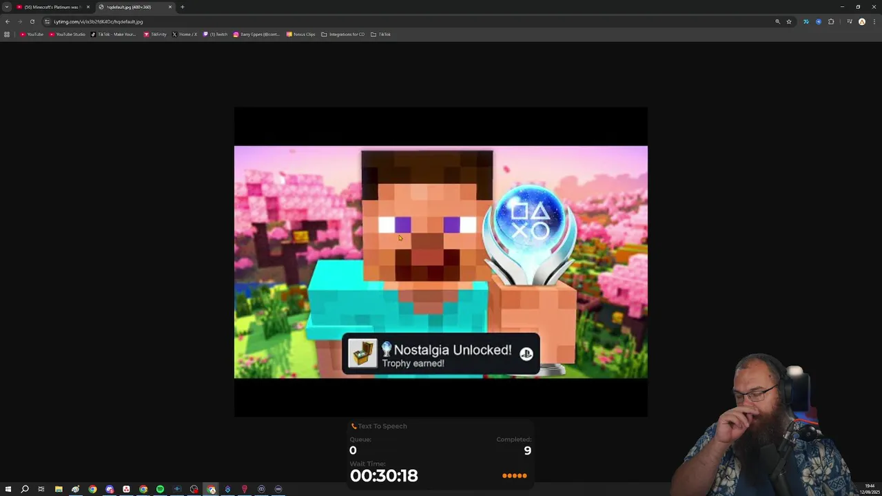Image resolution: width=882 pixels, height=496 pixels.
Task: Open the apps grid in bookmarks bar
Action: tap(7, 34)
